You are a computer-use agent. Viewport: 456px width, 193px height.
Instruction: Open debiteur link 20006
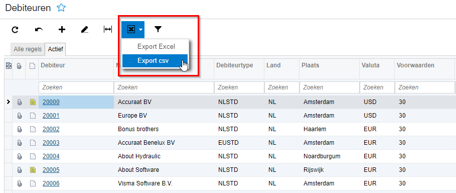coord(51,183)
